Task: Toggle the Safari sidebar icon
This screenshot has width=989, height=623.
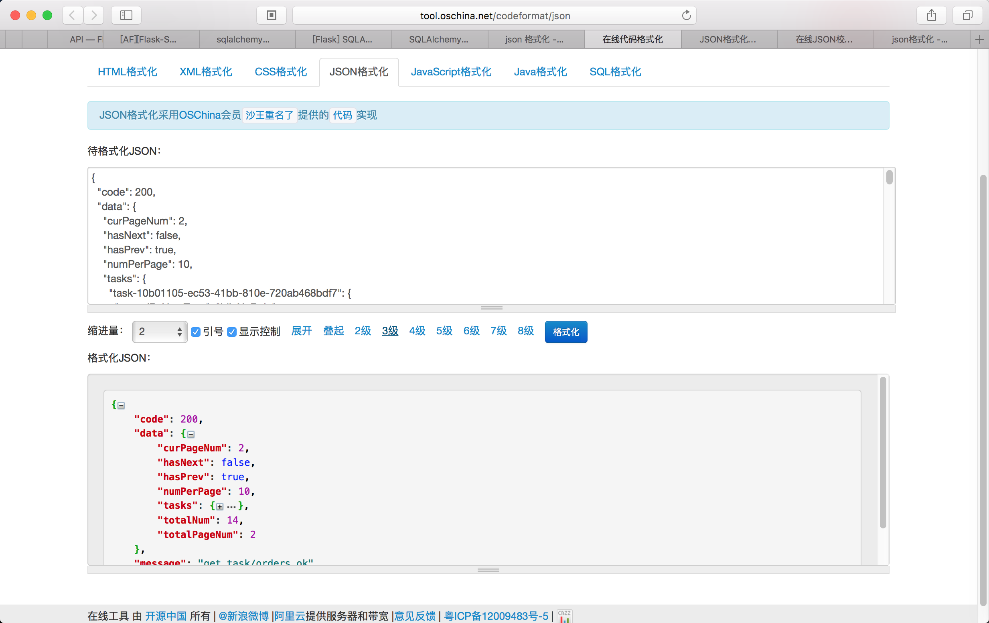Action: (x=126, y=16)
